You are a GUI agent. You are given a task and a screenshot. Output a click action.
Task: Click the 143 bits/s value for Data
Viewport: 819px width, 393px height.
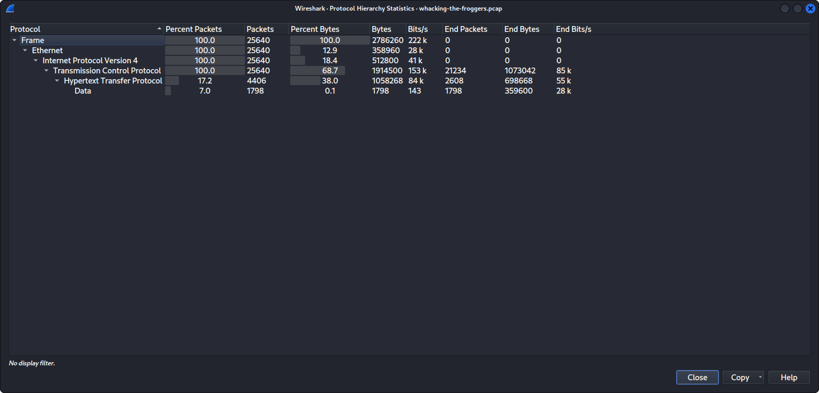click(414, 91)
